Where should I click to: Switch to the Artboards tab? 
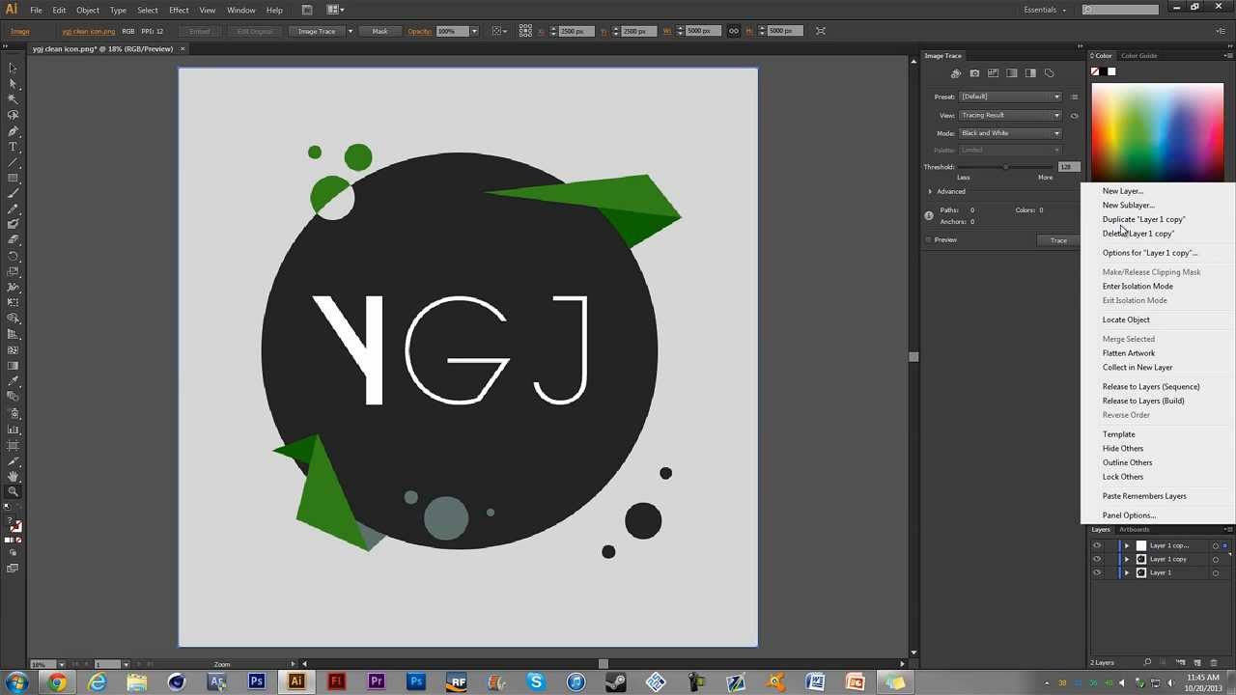pyautogui.click(x=1135, y=529)
